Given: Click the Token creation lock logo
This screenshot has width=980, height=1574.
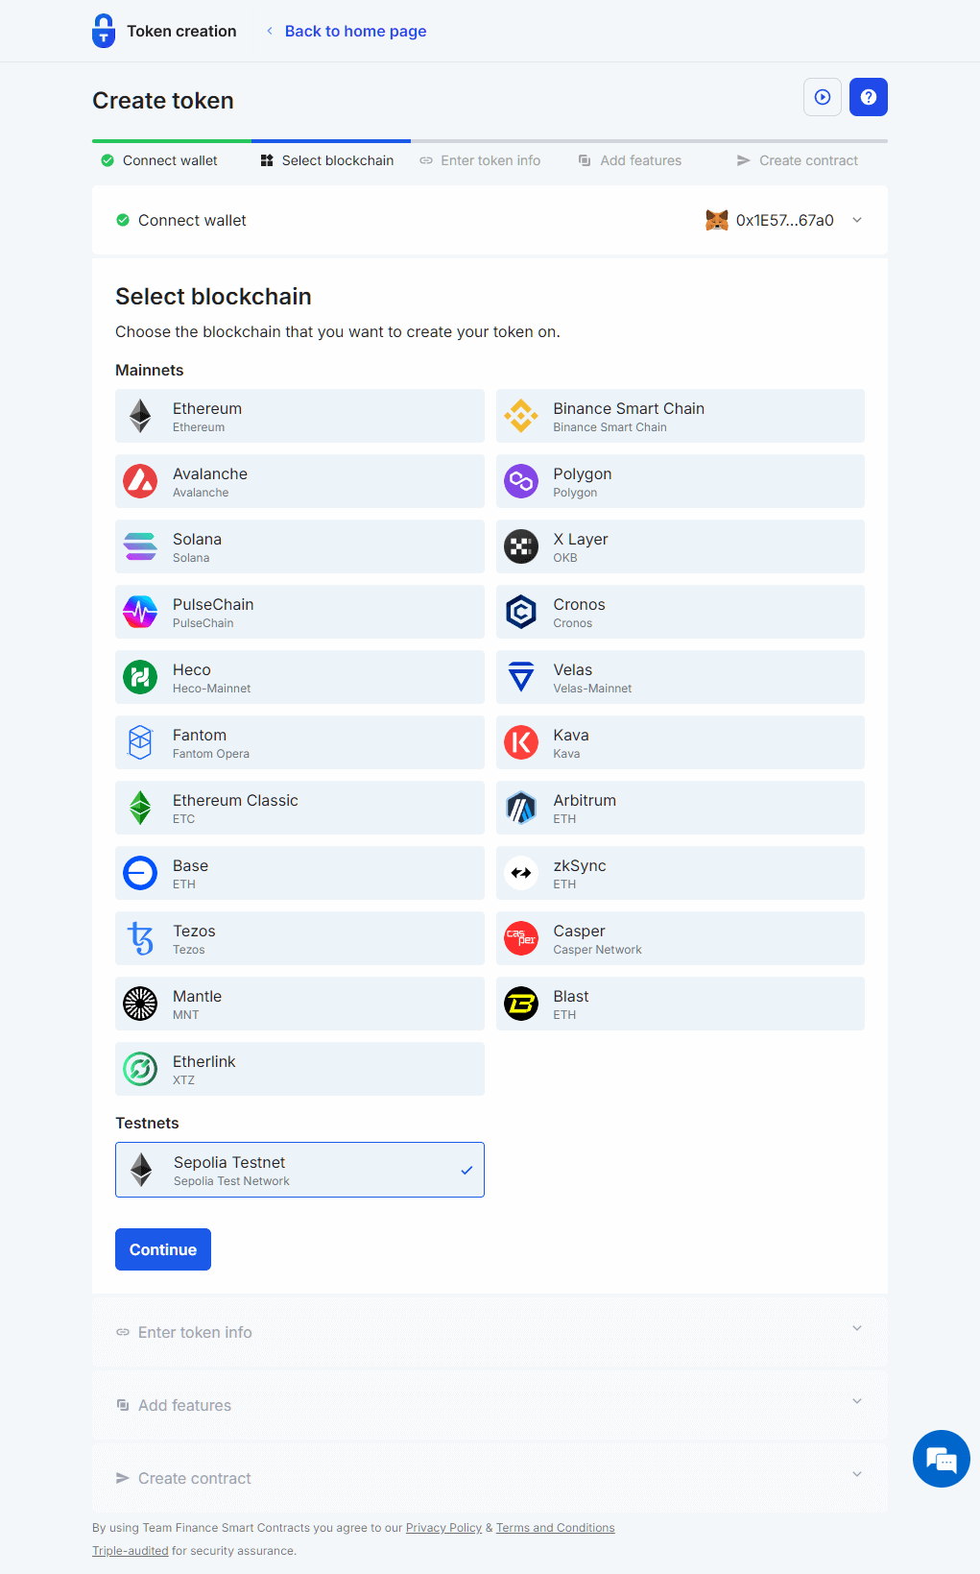Looking at the screenshot, I should 103,31.
